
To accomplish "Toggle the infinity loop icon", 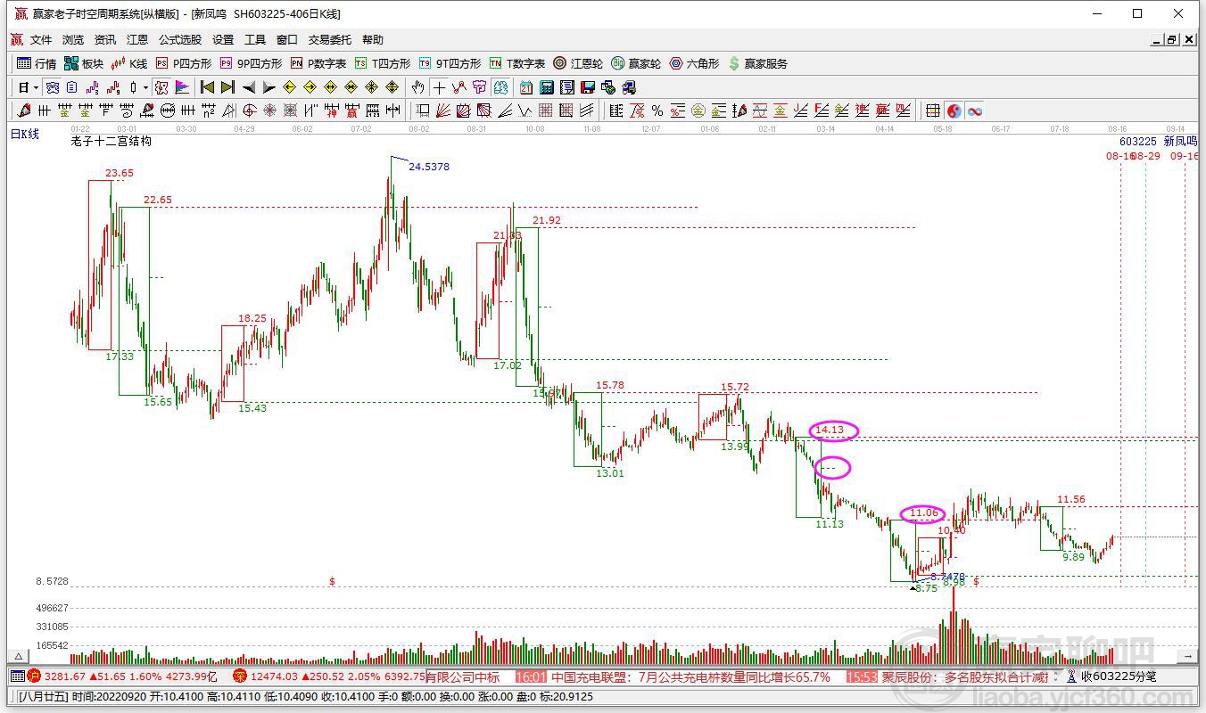I will coord(975,111).
